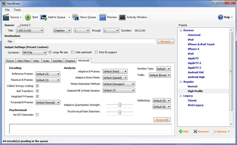The width and height of the screenshot is (237, 145).
Task: Switch to the Audio tab
Action: (46, 61)
